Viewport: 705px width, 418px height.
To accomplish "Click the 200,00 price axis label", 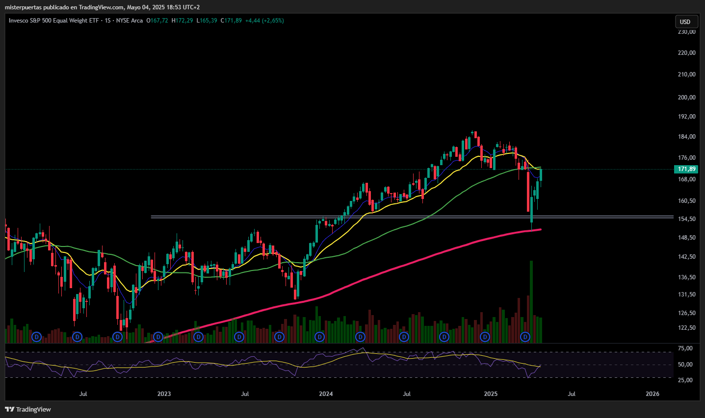I will (x=686, y=98).
